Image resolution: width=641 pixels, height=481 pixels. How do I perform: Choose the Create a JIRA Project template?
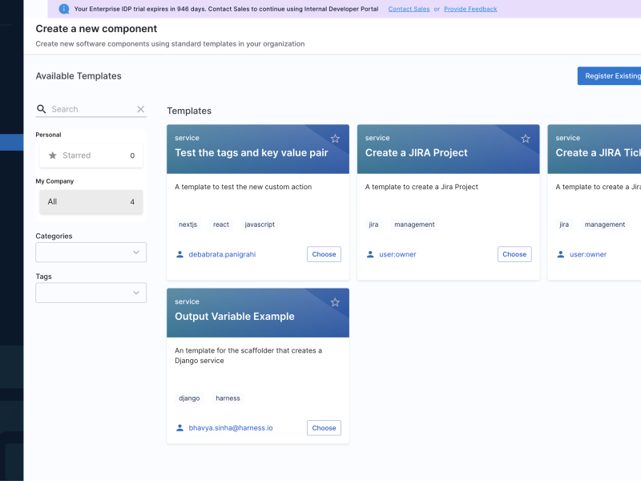(514, 254)
